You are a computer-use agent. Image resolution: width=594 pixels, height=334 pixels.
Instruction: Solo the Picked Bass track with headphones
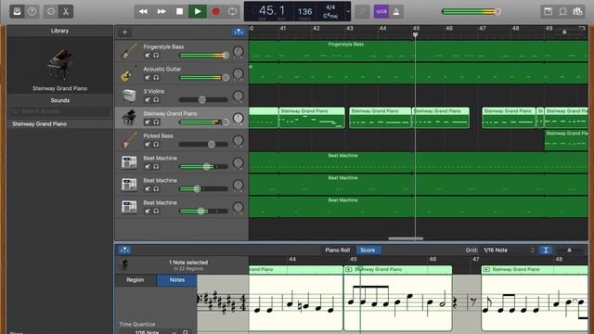pos(156,145)
